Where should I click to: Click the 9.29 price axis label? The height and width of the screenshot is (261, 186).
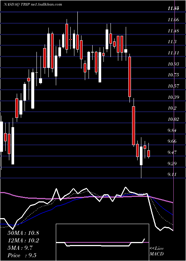coord(172,163)
